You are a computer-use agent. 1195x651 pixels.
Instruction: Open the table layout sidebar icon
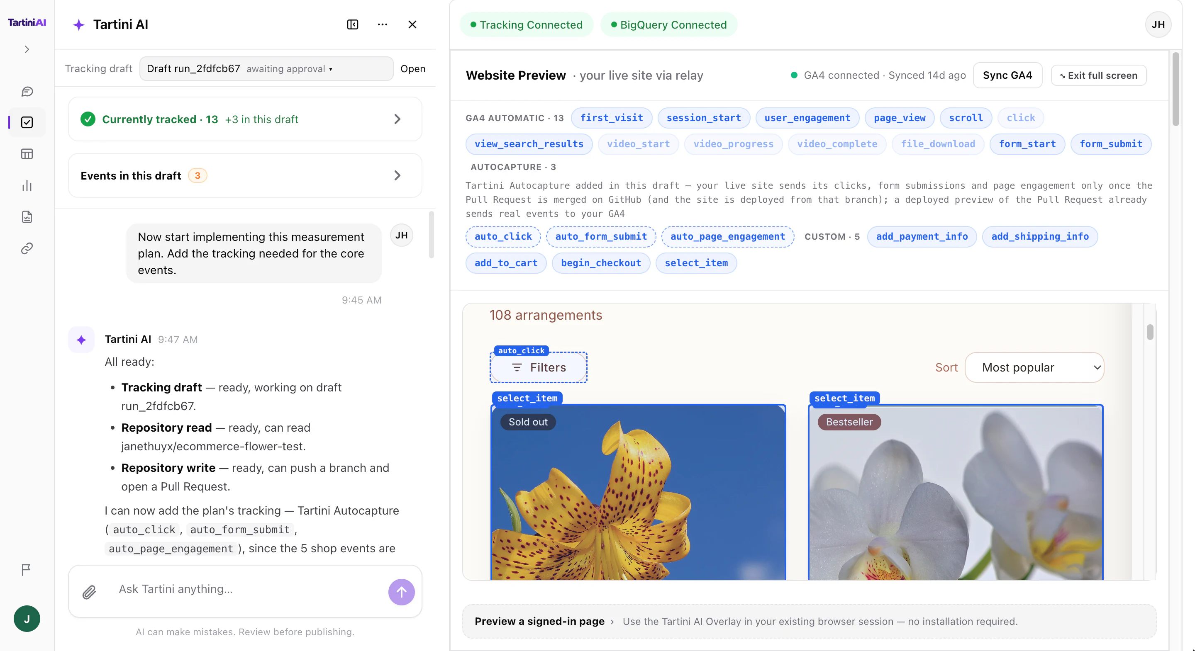(27, 154)
